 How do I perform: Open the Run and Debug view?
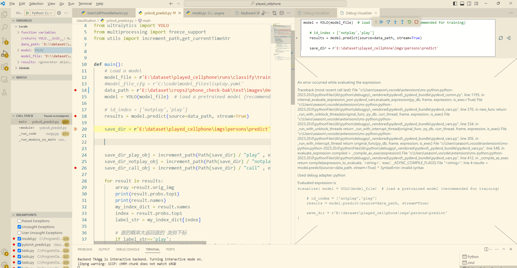[x=5, y=53]
